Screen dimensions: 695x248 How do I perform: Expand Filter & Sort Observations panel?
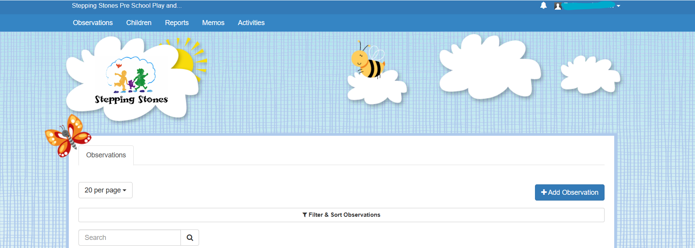tap(341, 215)
